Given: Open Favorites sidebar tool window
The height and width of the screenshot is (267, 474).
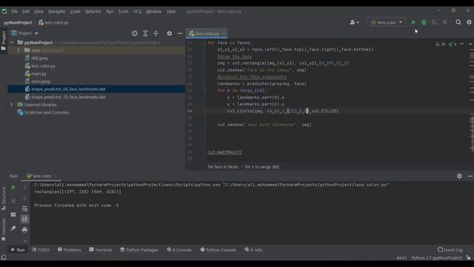Looking at the screenshot, I should (x=4, y=229).
